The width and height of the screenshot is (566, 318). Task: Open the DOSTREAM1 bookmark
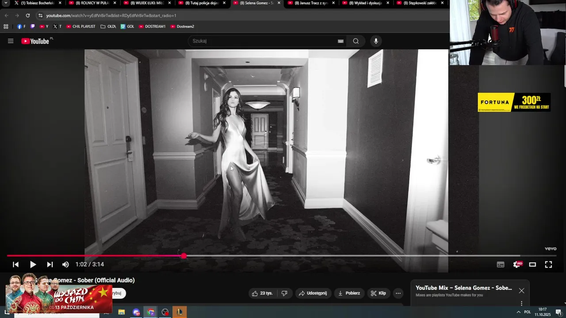point(152,26)
